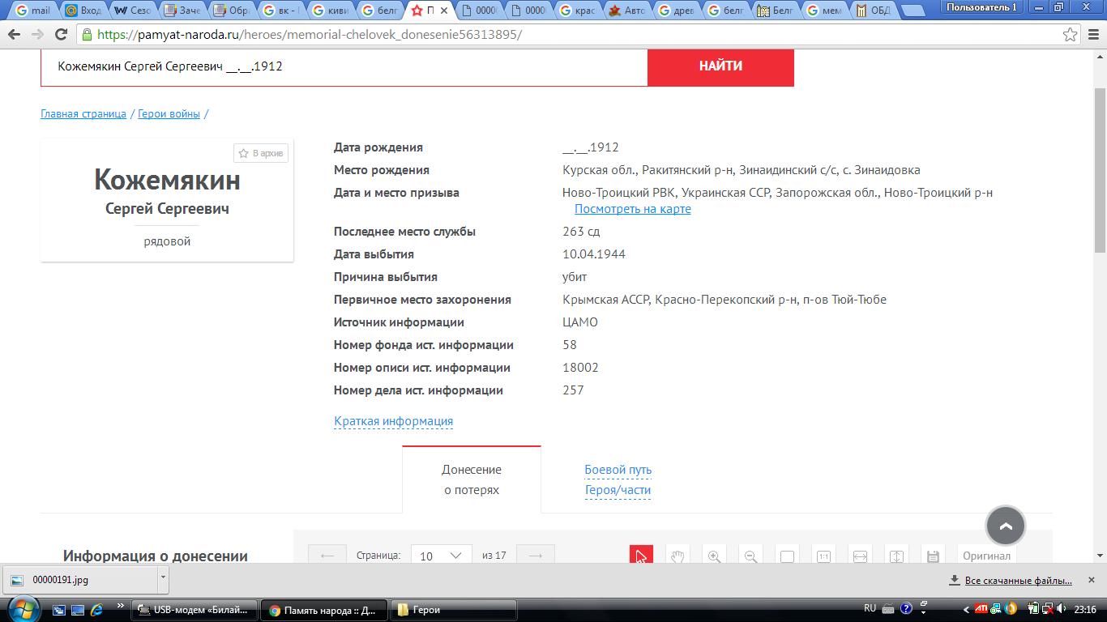
Task: Switch to 'Боевой путь Героя/части' tab
Action: [x=618, y=479]
